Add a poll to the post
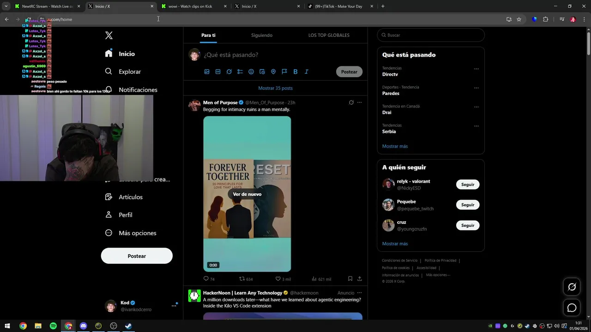The width and height of the screenshot is (591, 332). [240, 71]
